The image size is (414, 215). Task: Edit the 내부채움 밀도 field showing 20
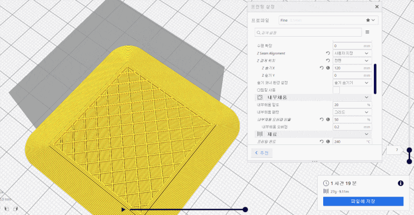point(352,105)
